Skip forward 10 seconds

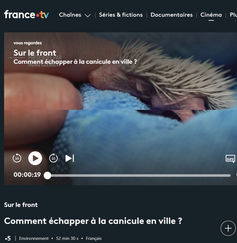[53, 158]
